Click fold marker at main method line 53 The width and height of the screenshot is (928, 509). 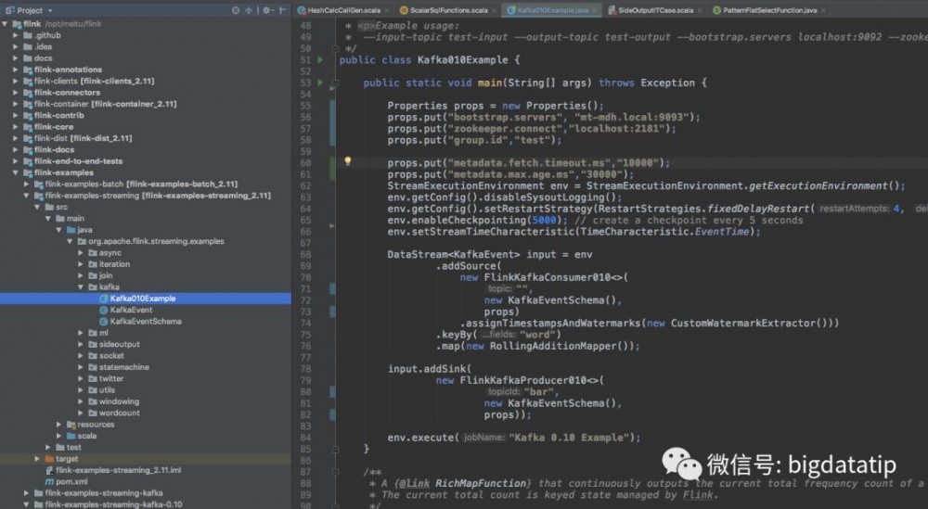point(334,83)
